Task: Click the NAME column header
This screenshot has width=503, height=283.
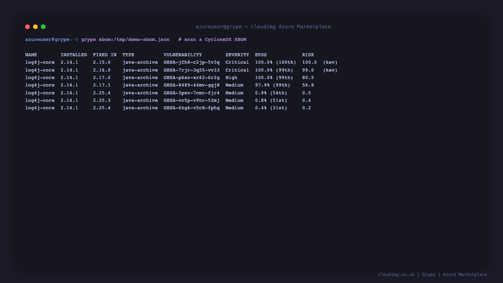Action: click(x=31, y=55)
